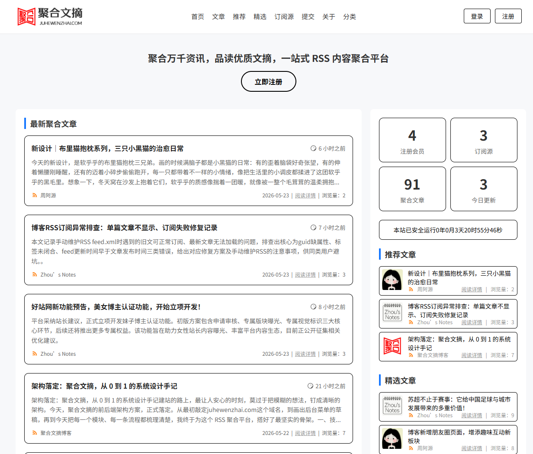Click RSS icon in recommended 架构落定 item

pyautogui.click(x=411, y=355)
